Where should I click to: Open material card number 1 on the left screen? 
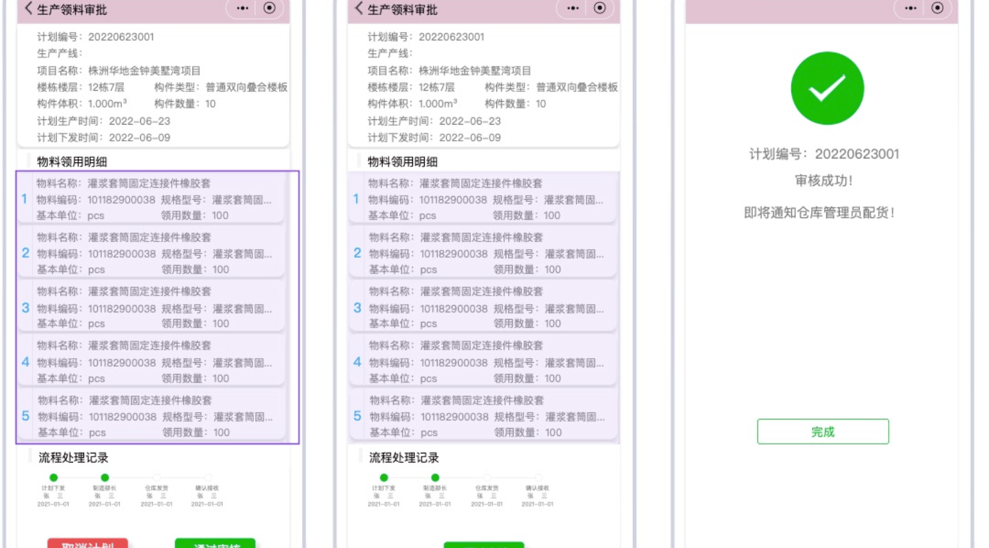point(151,199)
